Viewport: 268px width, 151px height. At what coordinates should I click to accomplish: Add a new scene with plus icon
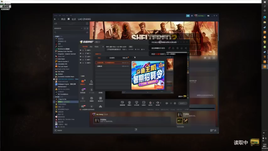coord(103,47)
